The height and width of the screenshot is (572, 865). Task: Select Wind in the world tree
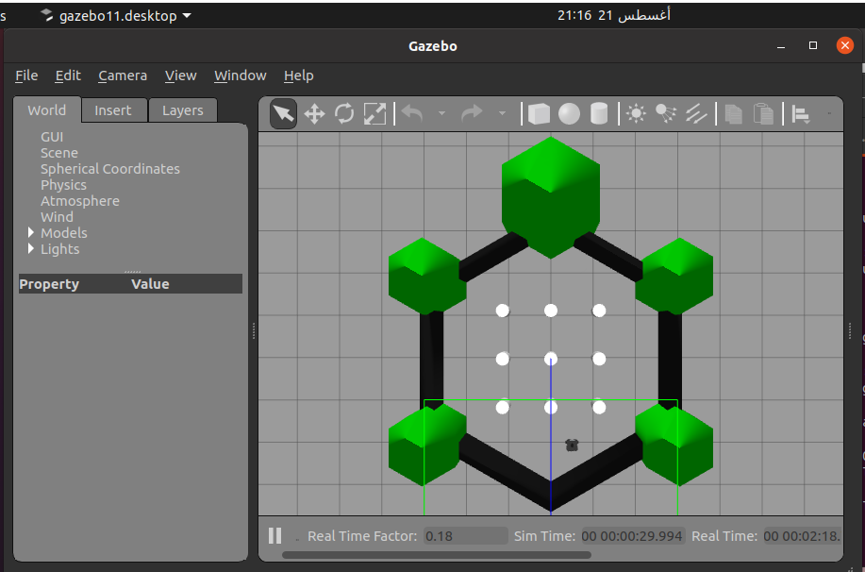[x=57, y=217]
